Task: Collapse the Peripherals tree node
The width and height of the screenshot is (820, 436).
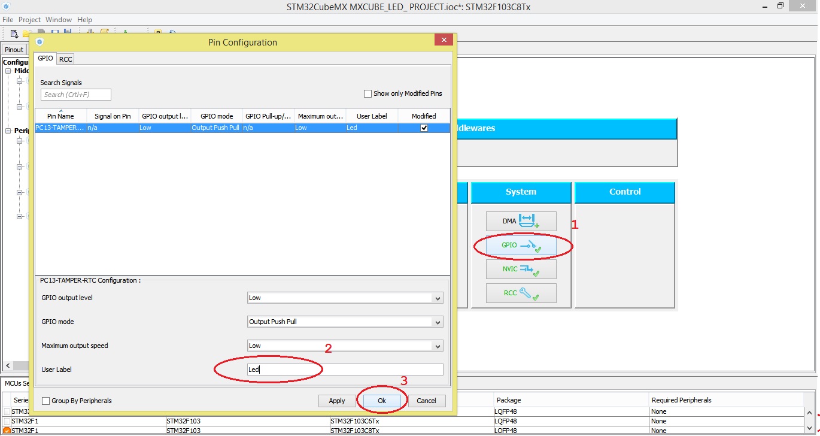Action: [x=9, y=131]
